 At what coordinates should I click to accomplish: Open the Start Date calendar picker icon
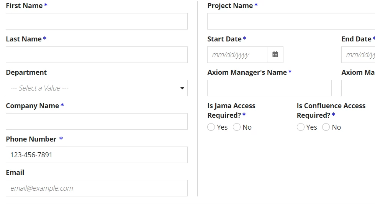[275, 54]
